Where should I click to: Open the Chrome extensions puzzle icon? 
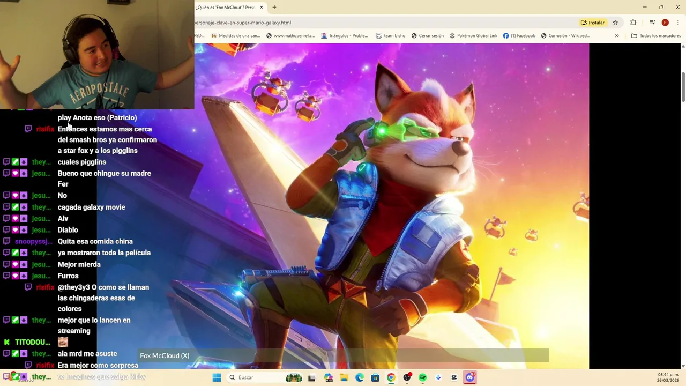click(x=633, y=23)
